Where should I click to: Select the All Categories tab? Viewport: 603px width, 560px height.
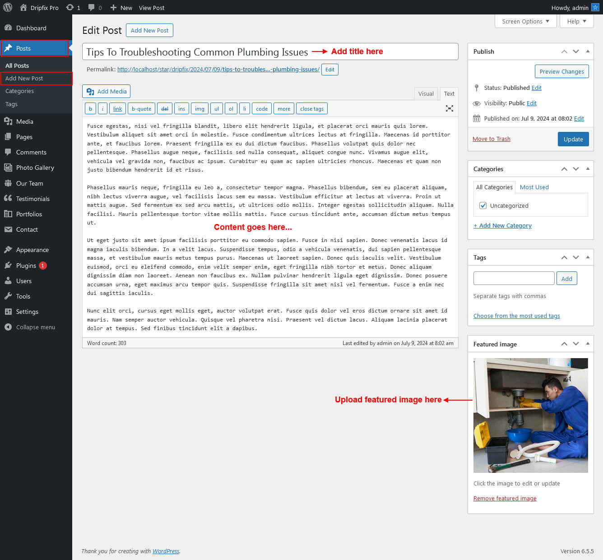494,187
